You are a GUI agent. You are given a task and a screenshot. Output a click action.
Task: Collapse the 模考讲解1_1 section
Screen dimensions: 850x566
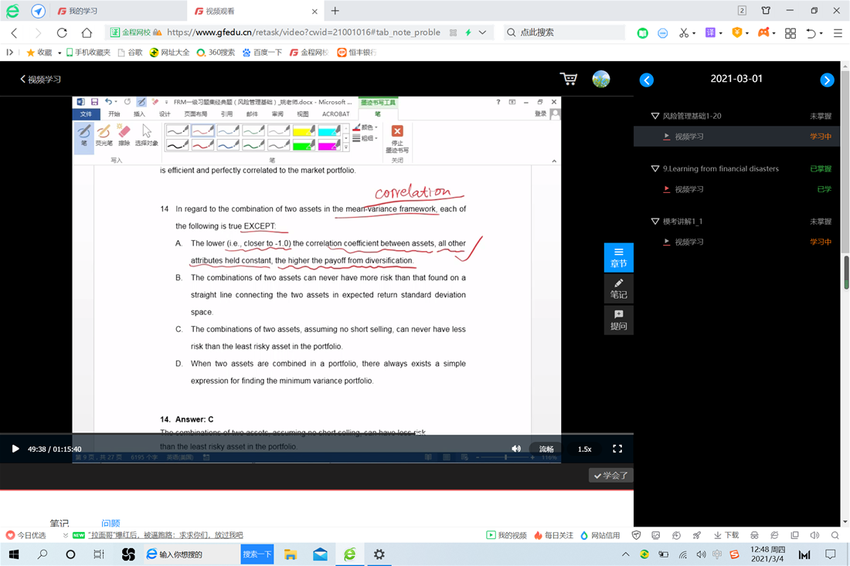[654, 221]
